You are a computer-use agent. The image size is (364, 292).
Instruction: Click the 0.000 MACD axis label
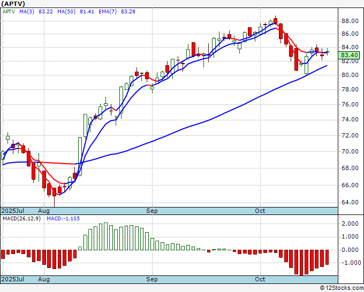point(350,250)
